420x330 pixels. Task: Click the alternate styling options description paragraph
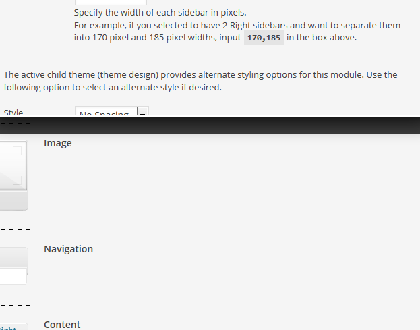[x=200, y=81]
